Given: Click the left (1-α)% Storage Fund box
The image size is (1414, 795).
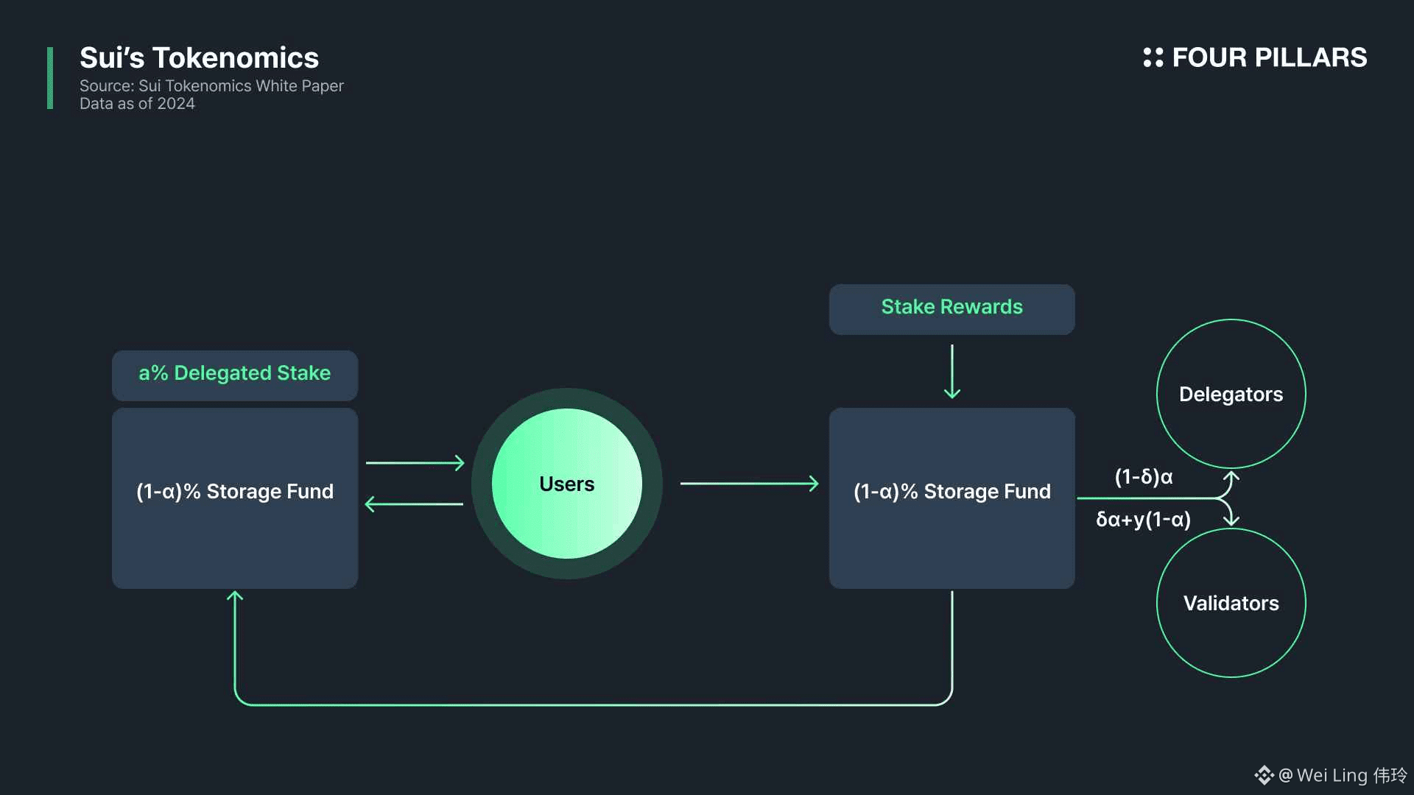Looking at the screenshot, I should (235, 498).
